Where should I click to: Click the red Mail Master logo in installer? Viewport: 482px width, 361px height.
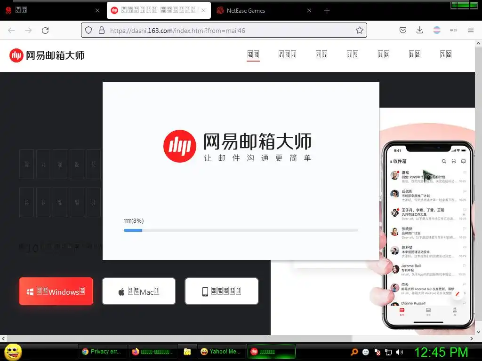(179, 146)
